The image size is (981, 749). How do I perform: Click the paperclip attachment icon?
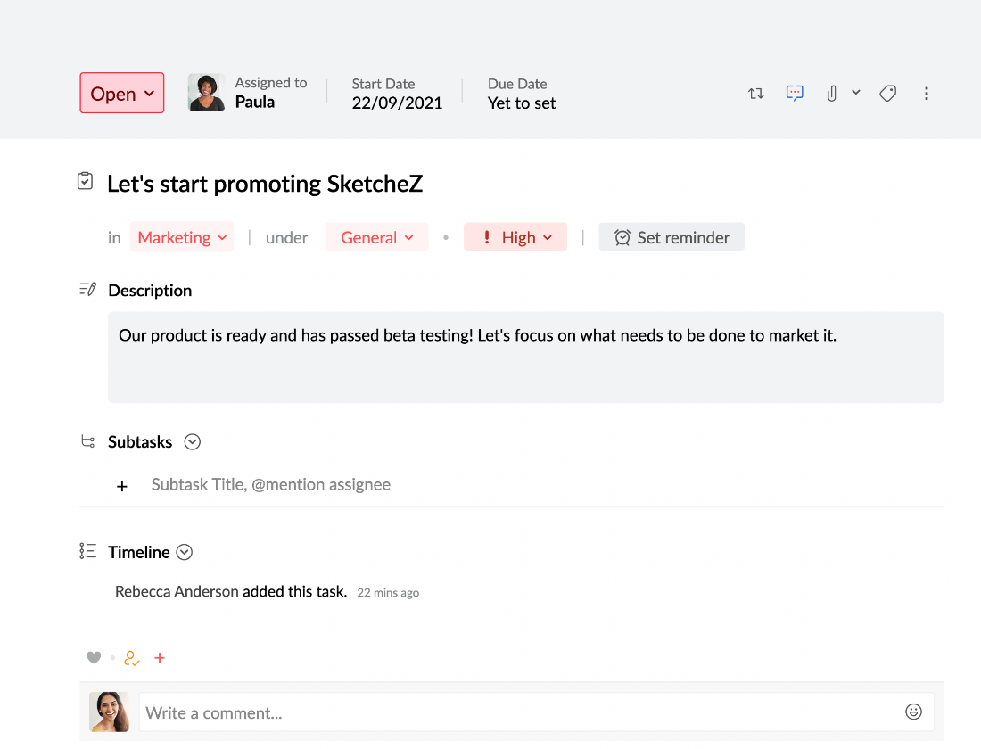831,94
